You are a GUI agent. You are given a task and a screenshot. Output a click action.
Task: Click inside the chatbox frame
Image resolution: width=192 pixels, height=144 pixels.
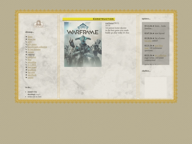(x=156, y=87)
